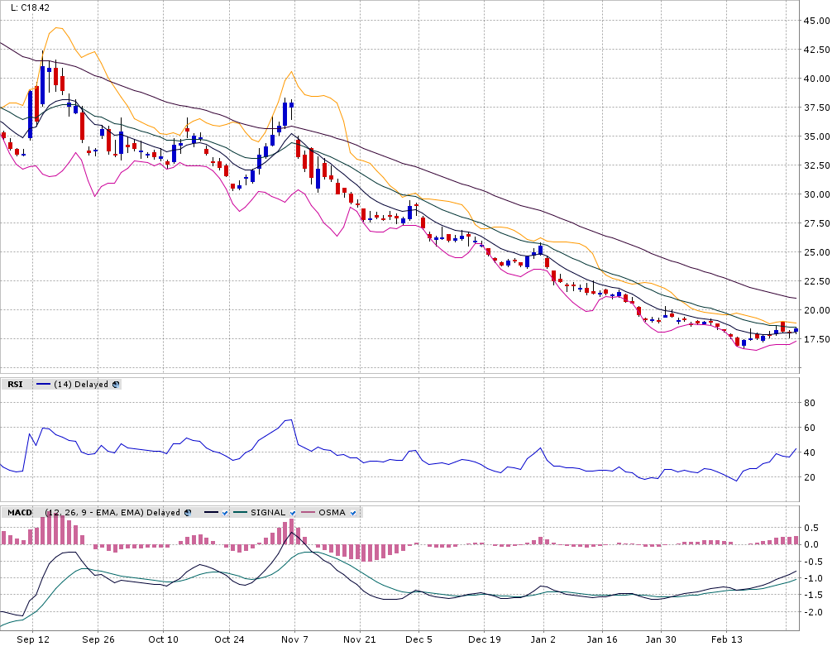Screen dimensions: 837x651
Task: Click the blue RSI line color swatch
Action: point(43,384)
